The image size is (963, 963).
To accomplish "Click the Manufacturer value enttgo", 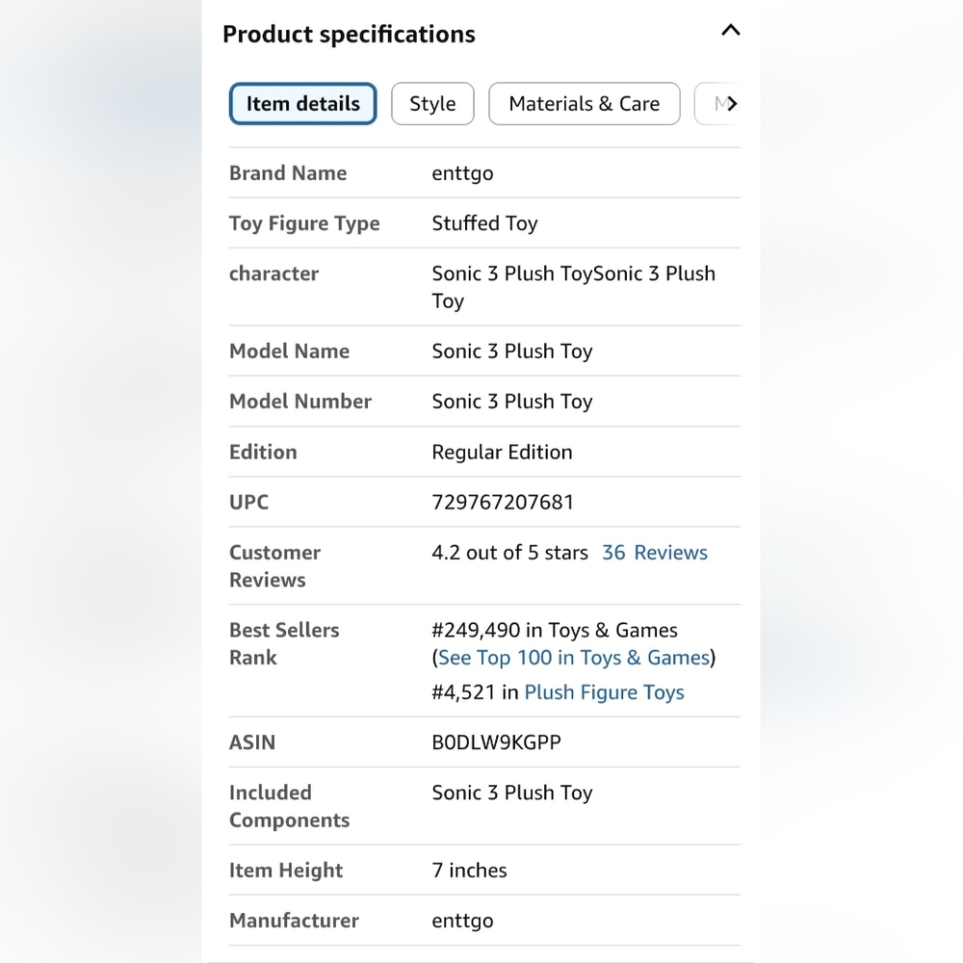I will [462, 921].
